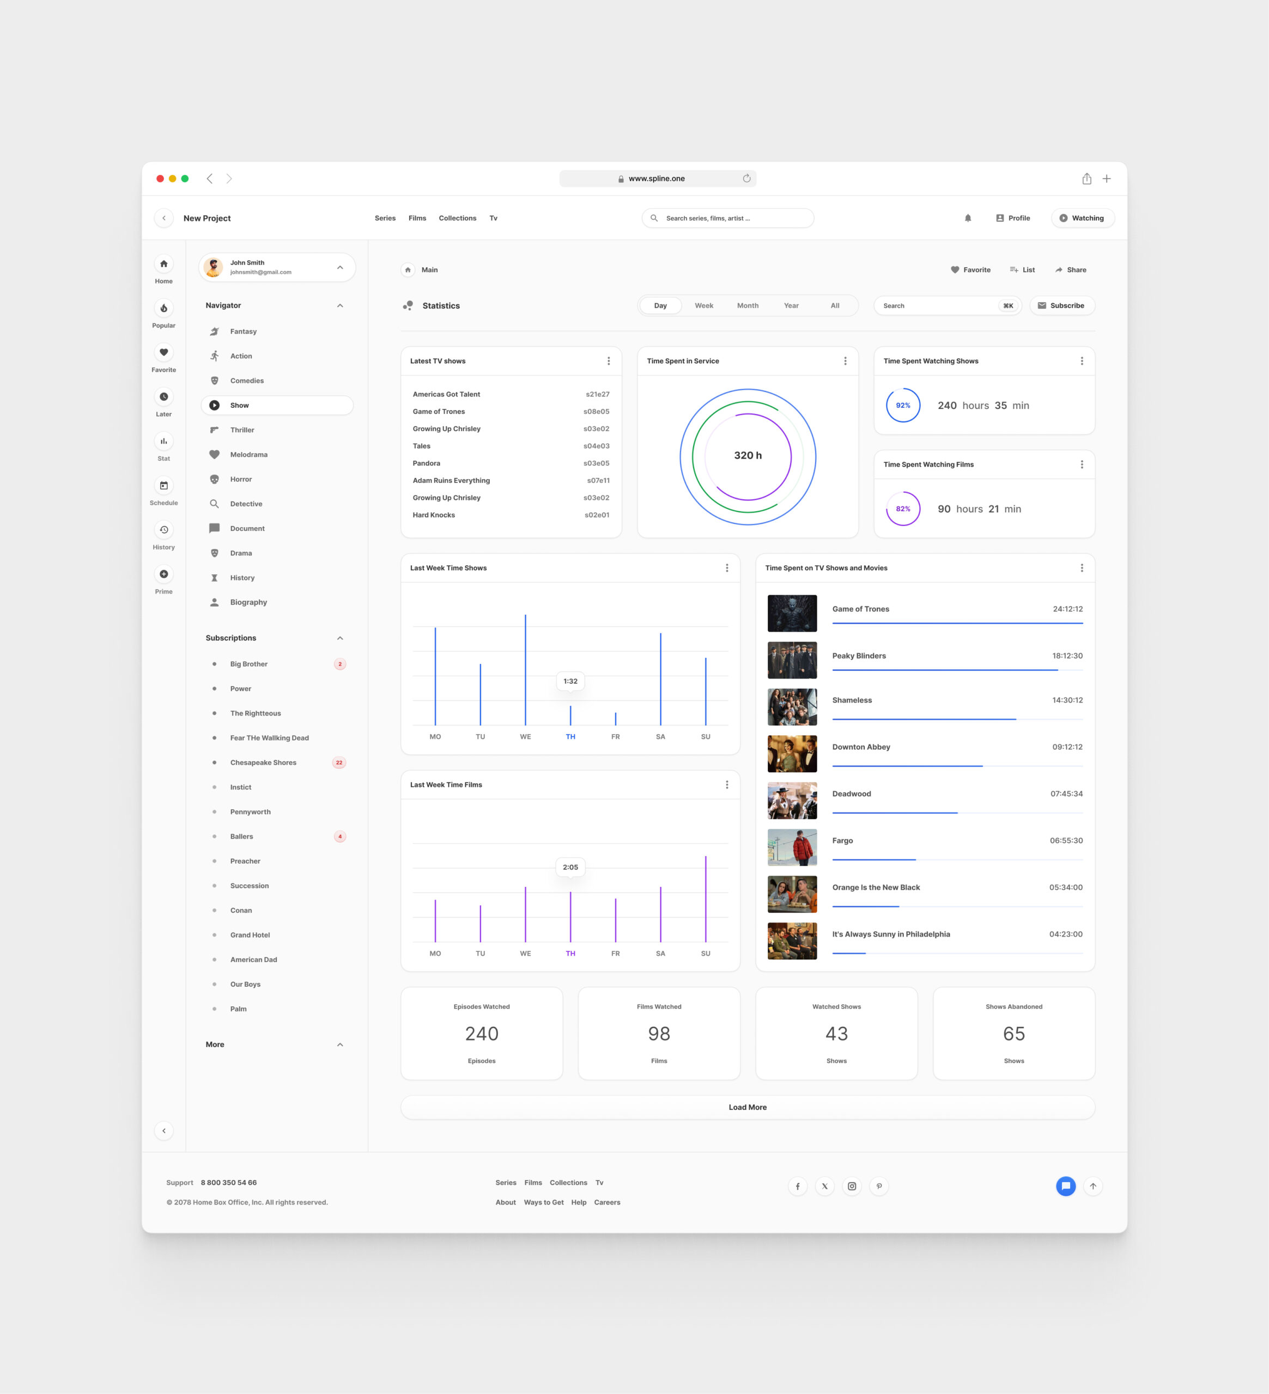This screenshot has width=1269, height=1394.
Task: Click the Pinterest social icon
Action: point(879,1186)
